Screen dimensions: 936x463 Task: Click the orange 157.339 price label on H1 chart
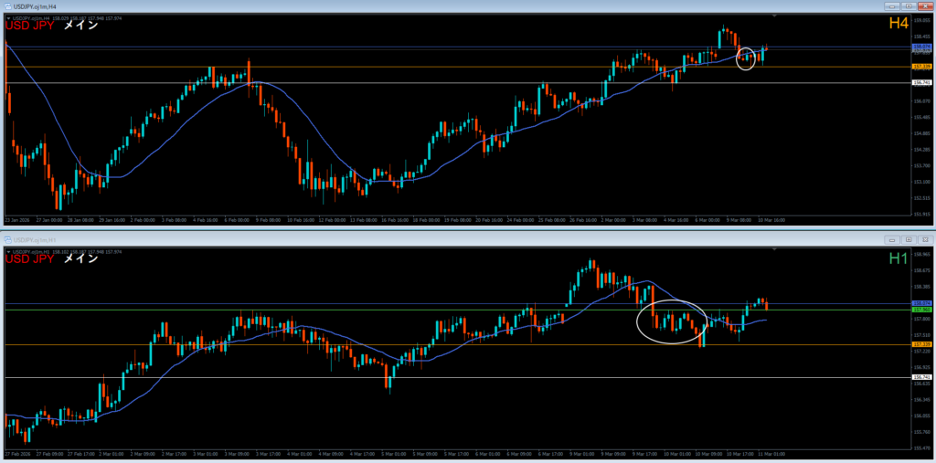pyautogui.click(x=921, y=344)
